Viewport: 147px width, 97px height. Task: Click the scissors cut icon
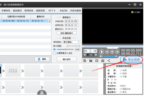pyautogui.click(x=42, y=92)
